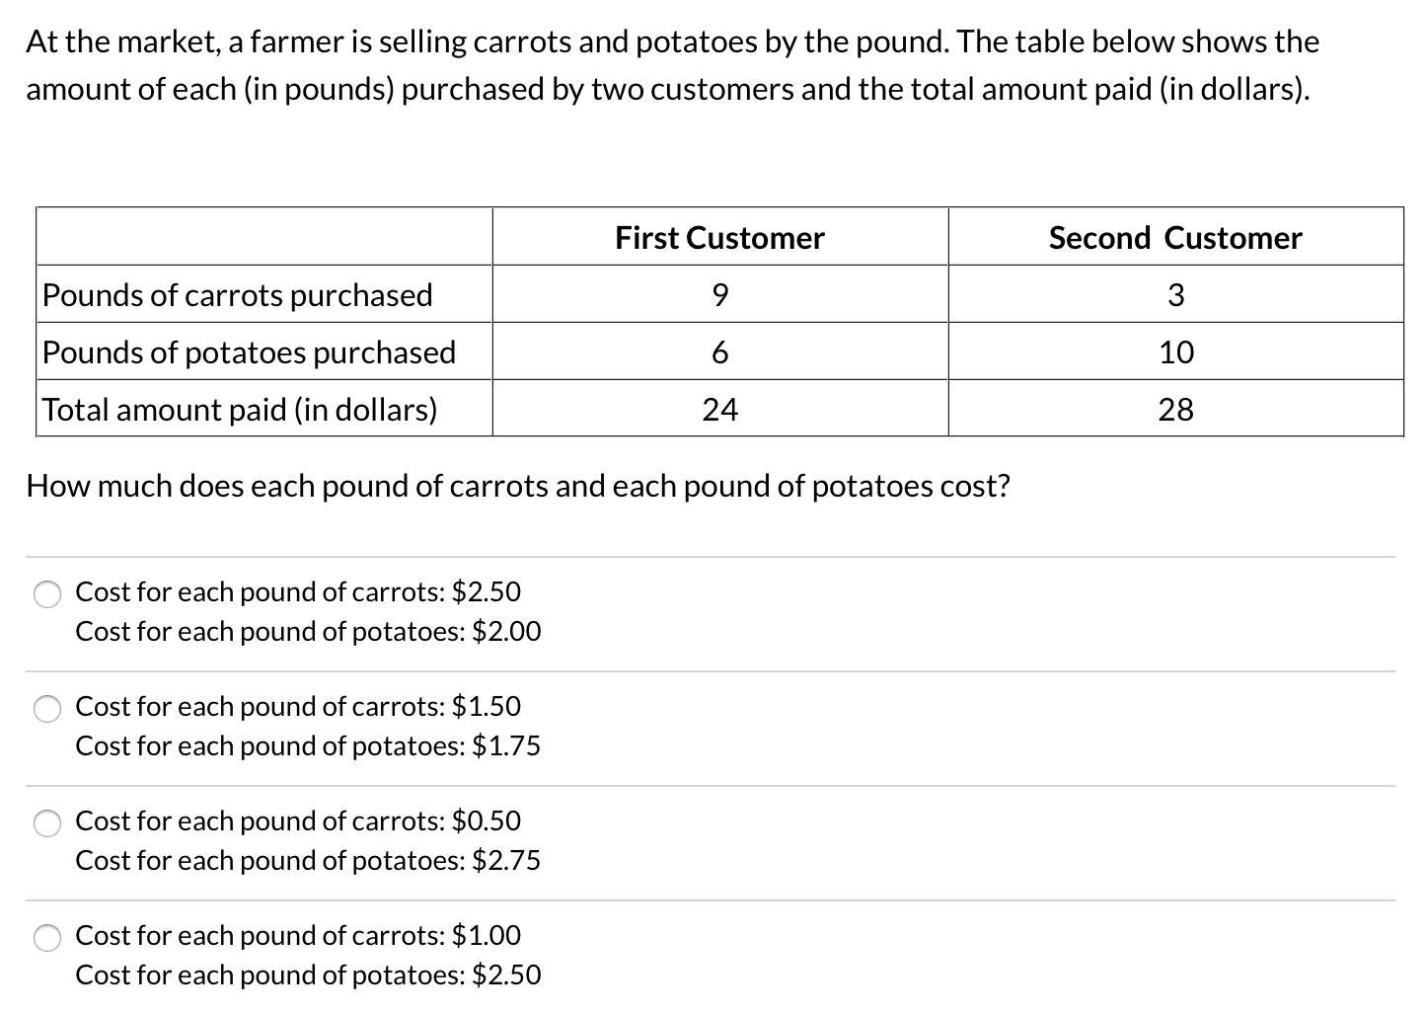1425x1015 pixels.
Task: Click the text 'Cost for each pound of potatoes: $2.00'
Action: tap(308, 632)
